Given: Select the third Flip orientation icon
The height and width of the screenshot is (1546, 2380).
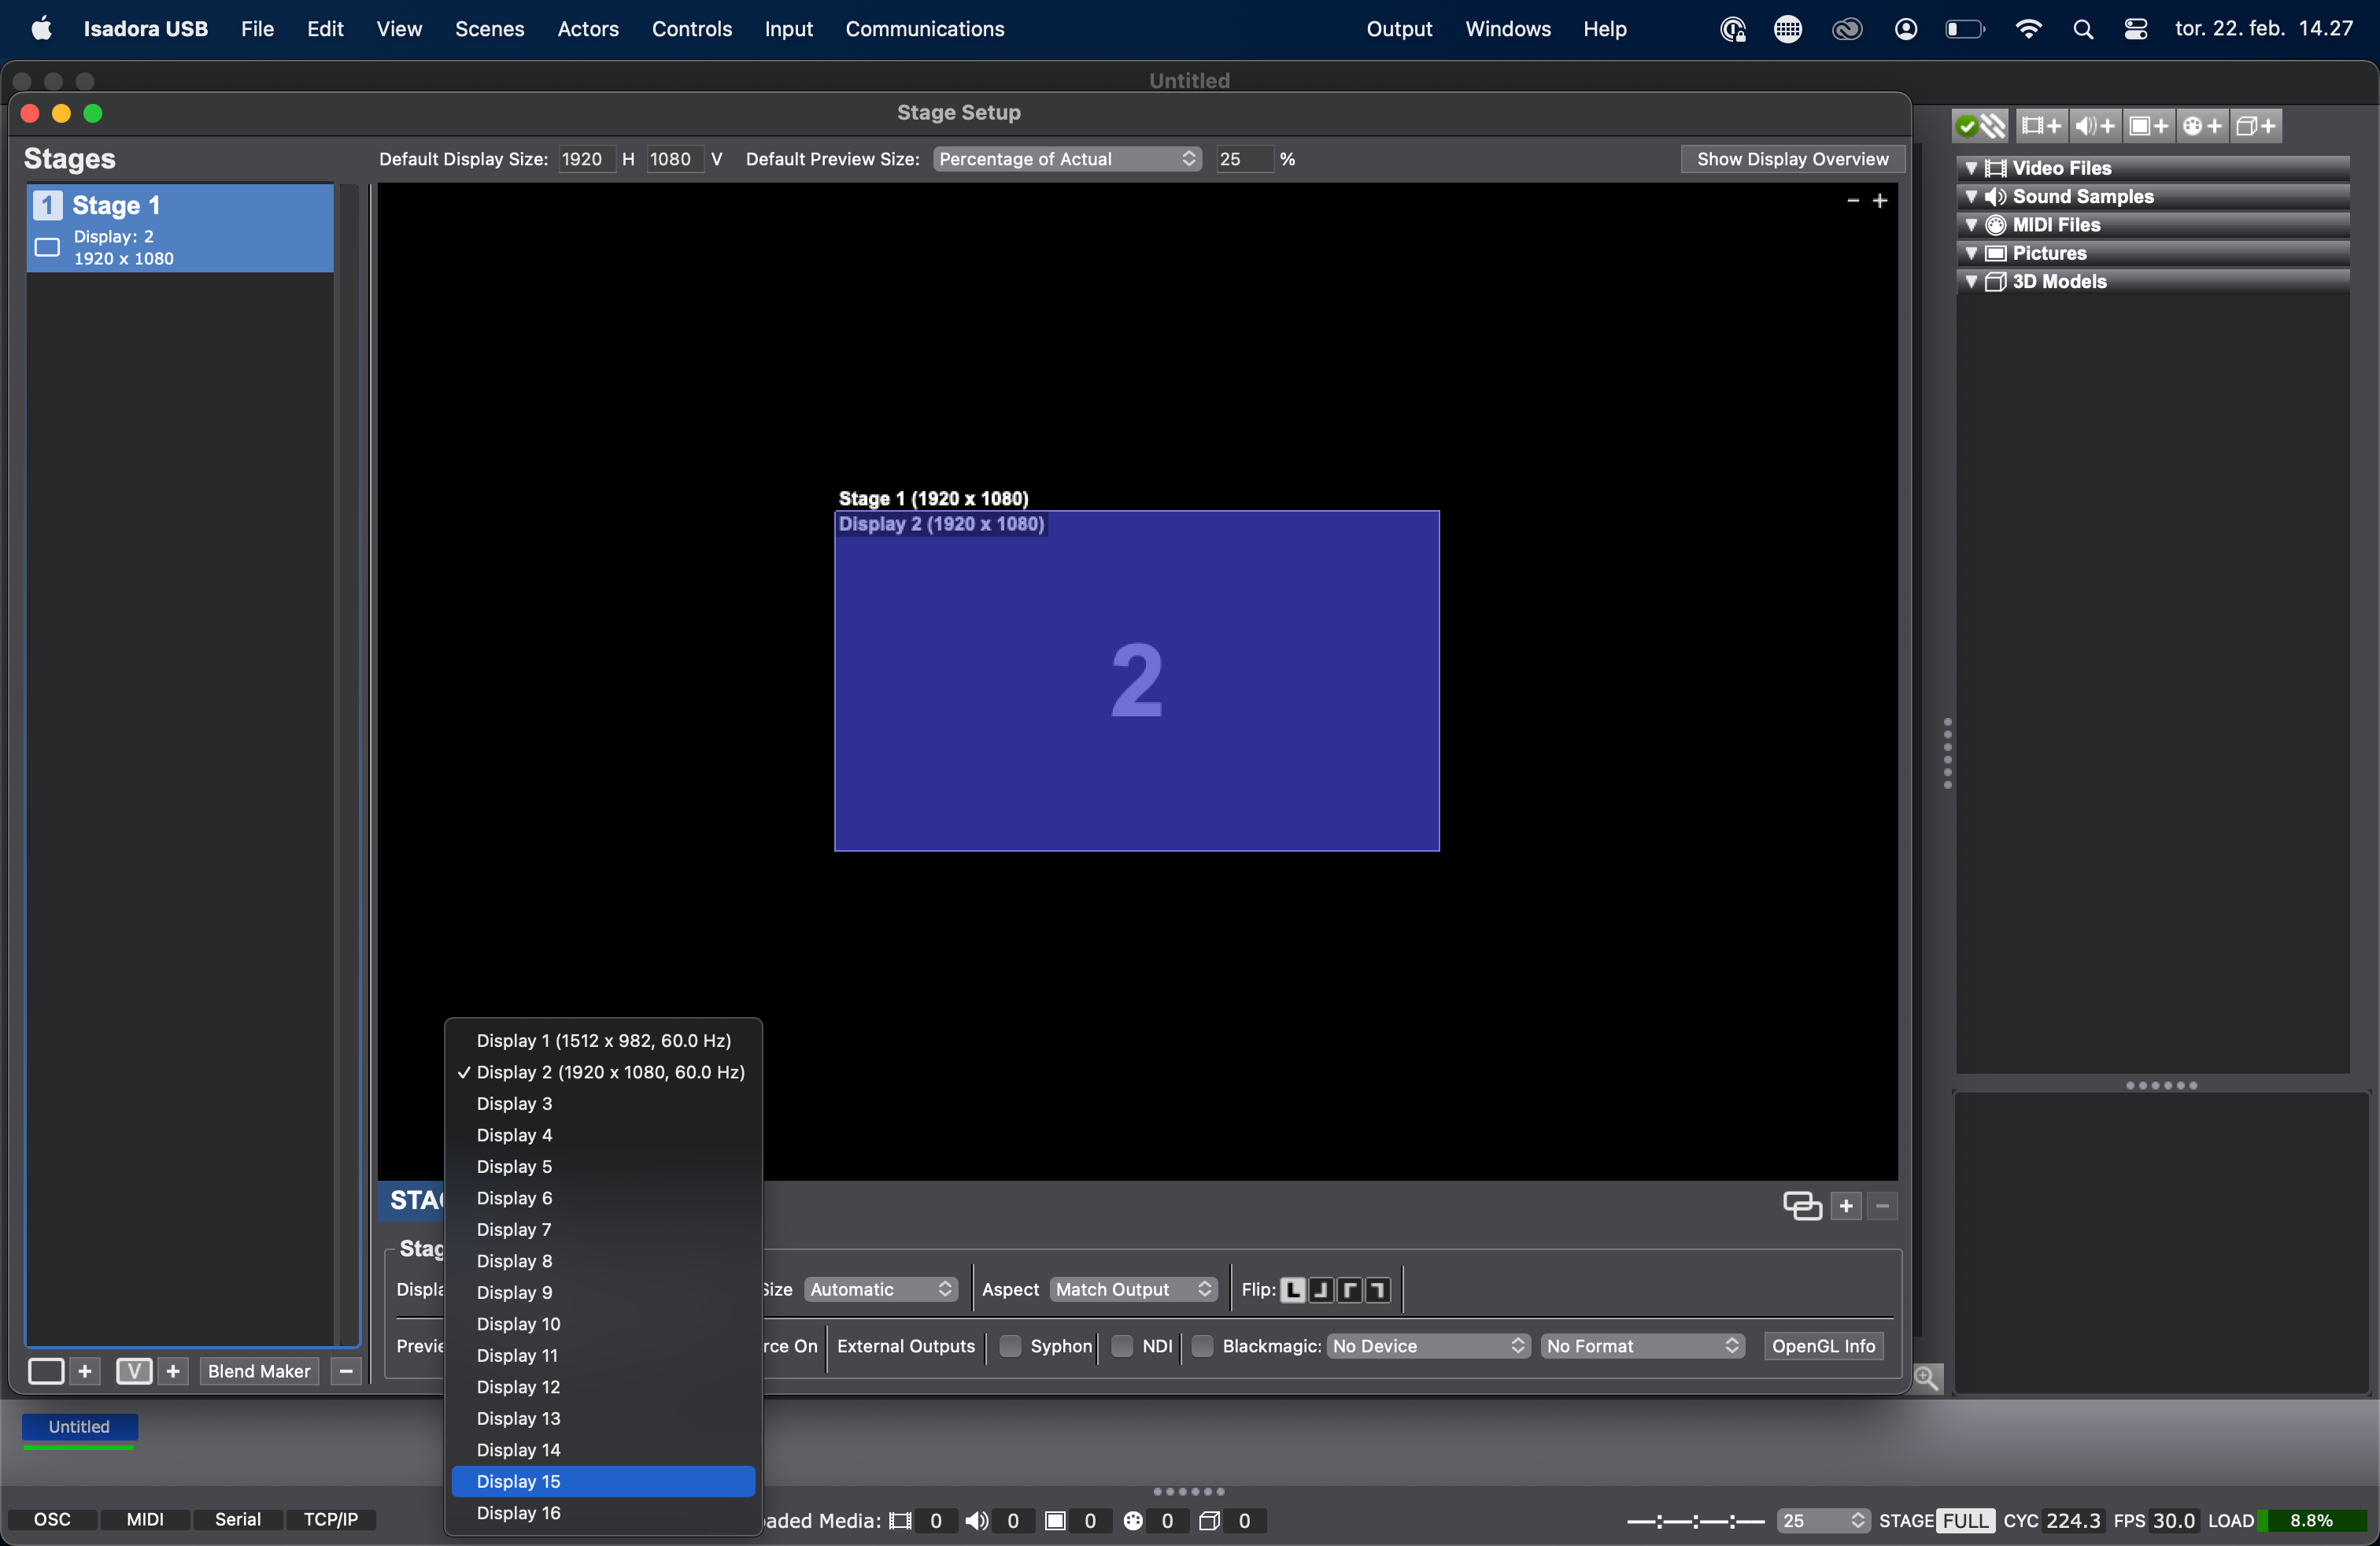Looking at the screenshot, I should coord(1349,1290).
